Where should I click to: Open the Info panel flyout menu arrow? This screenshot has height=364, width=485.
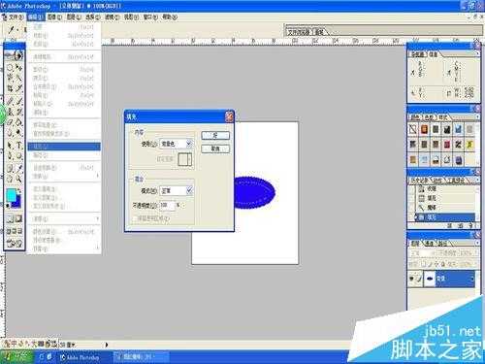click(477, 54)
